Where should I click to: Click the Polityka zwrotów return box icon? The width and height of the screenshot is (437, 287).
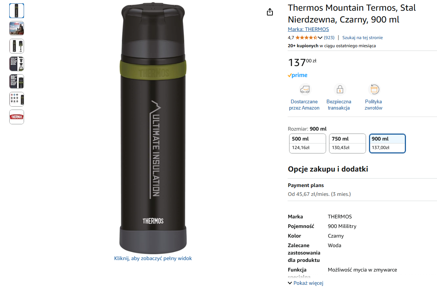click(374, 90)
